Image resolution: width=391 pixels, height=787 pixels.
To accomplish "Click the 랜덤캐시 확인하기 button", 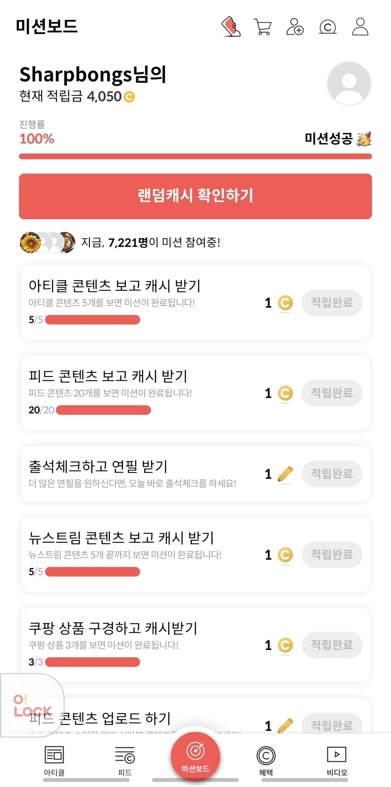I will [x=195, y=196].
